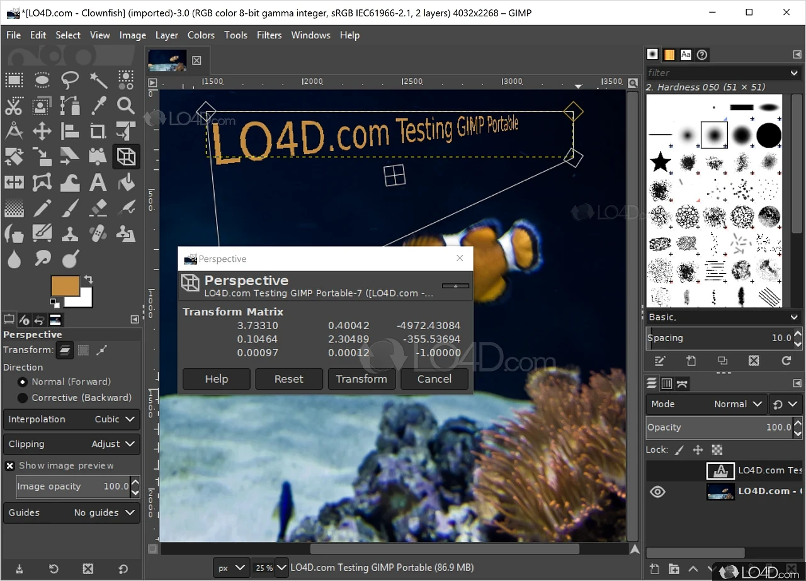Open the brush preset Basic dropdown

tap(724, 317)
